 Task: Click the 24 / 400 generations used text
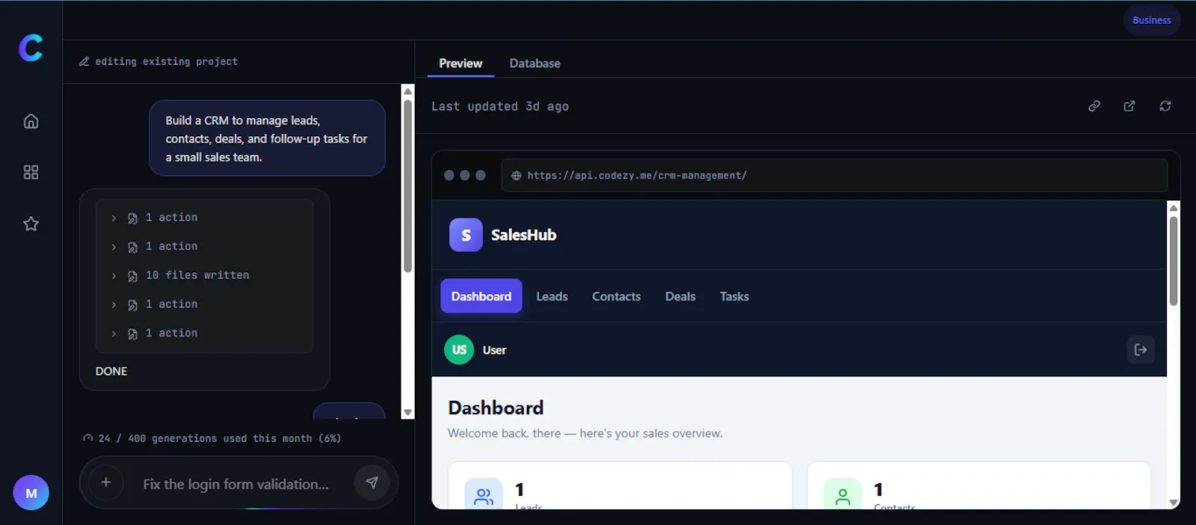[x=220, y=438]
